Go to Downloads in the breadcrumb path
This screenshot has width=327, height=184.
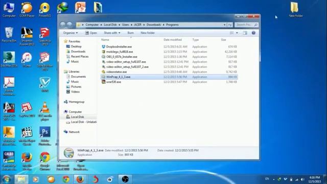pos(154,25)
